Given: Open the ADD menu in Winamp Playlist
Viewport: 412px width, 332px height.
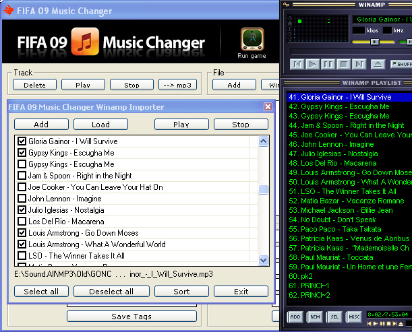Looking at the screenshot, I should [x=295, y=317].
